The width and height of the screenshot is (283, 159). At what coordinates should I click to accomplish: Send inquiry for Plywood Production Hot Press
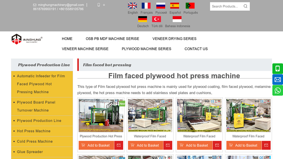(119, 145)
